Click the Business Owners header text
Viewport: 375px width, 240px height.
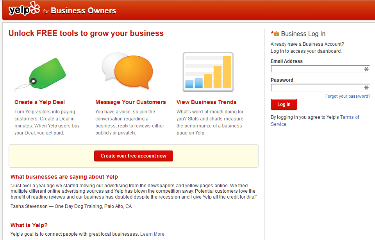click(x=84, y=11)
